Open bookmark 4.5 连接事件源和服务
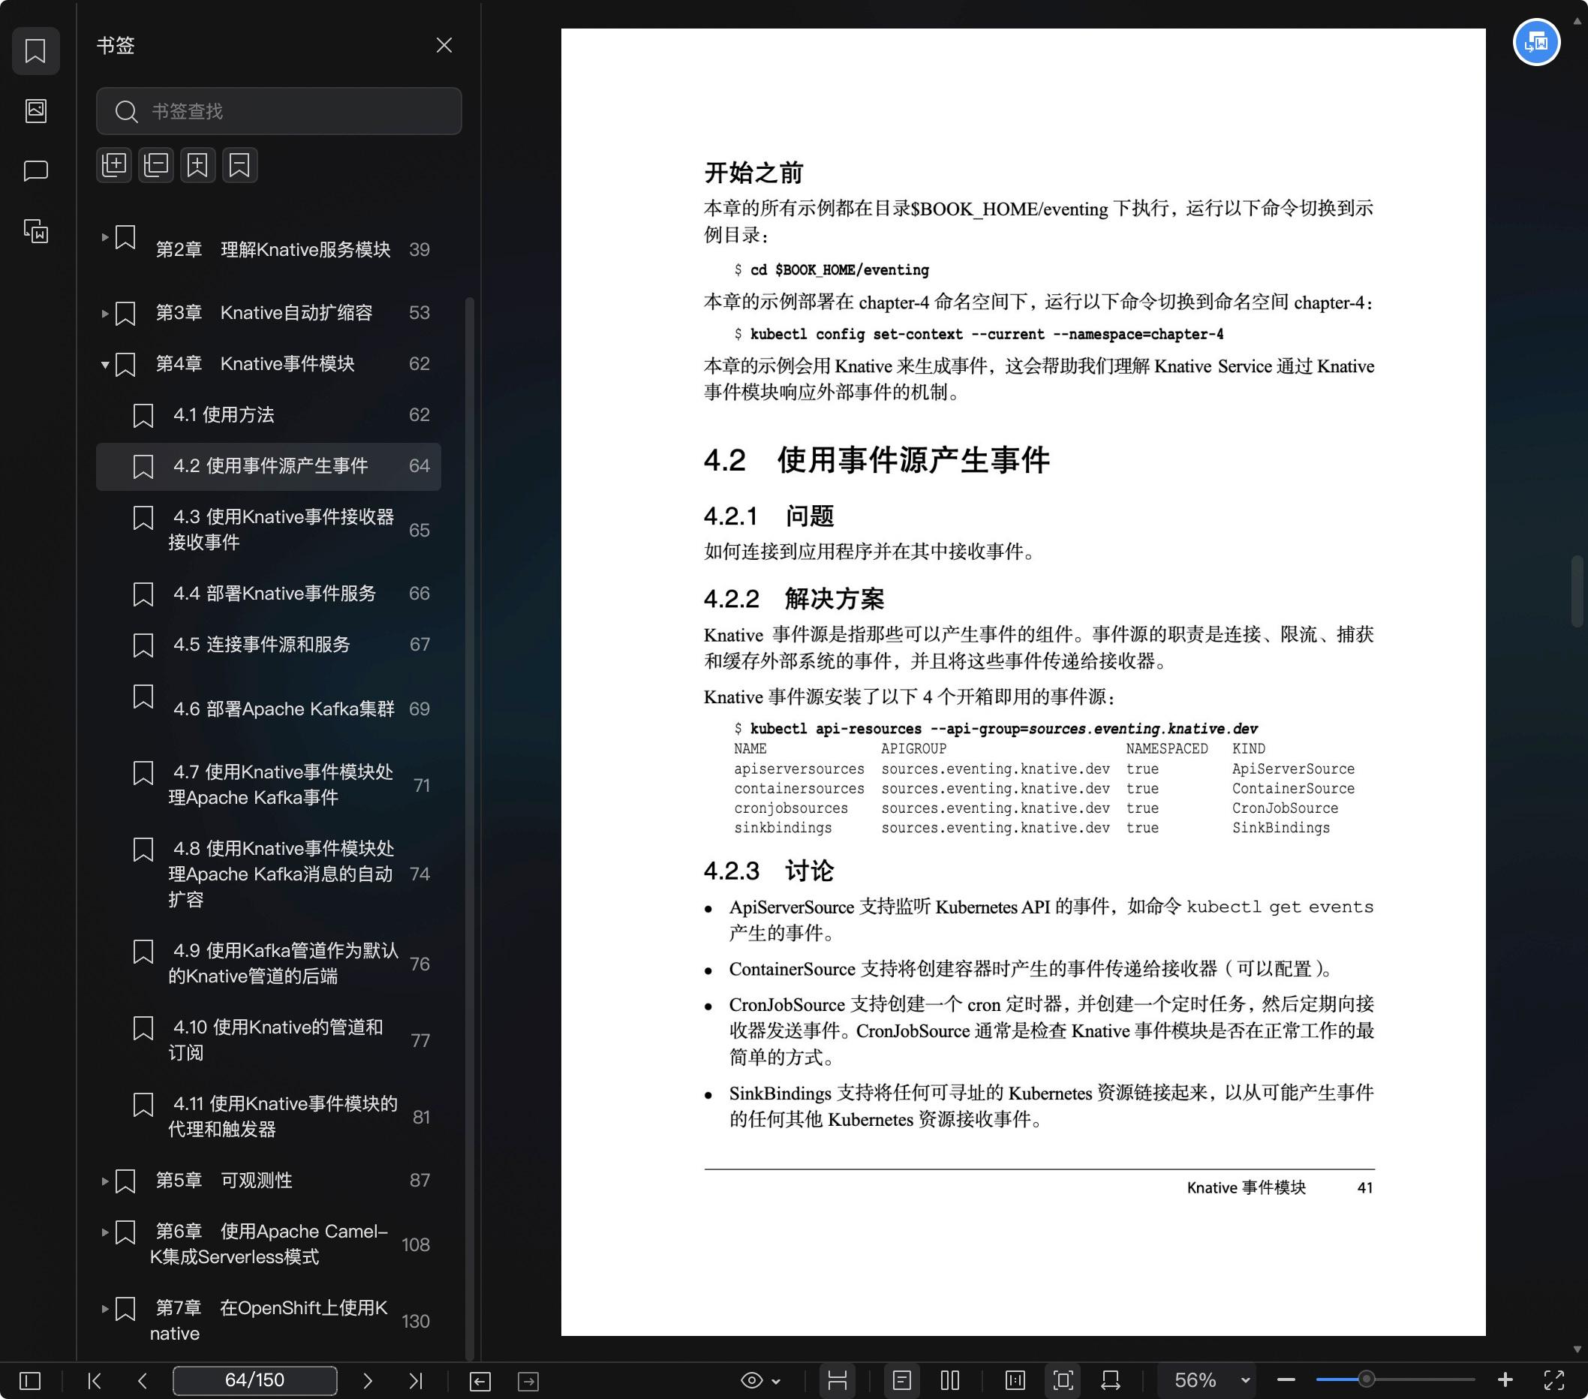1588x1399 pixels. (x=269, y=645)
